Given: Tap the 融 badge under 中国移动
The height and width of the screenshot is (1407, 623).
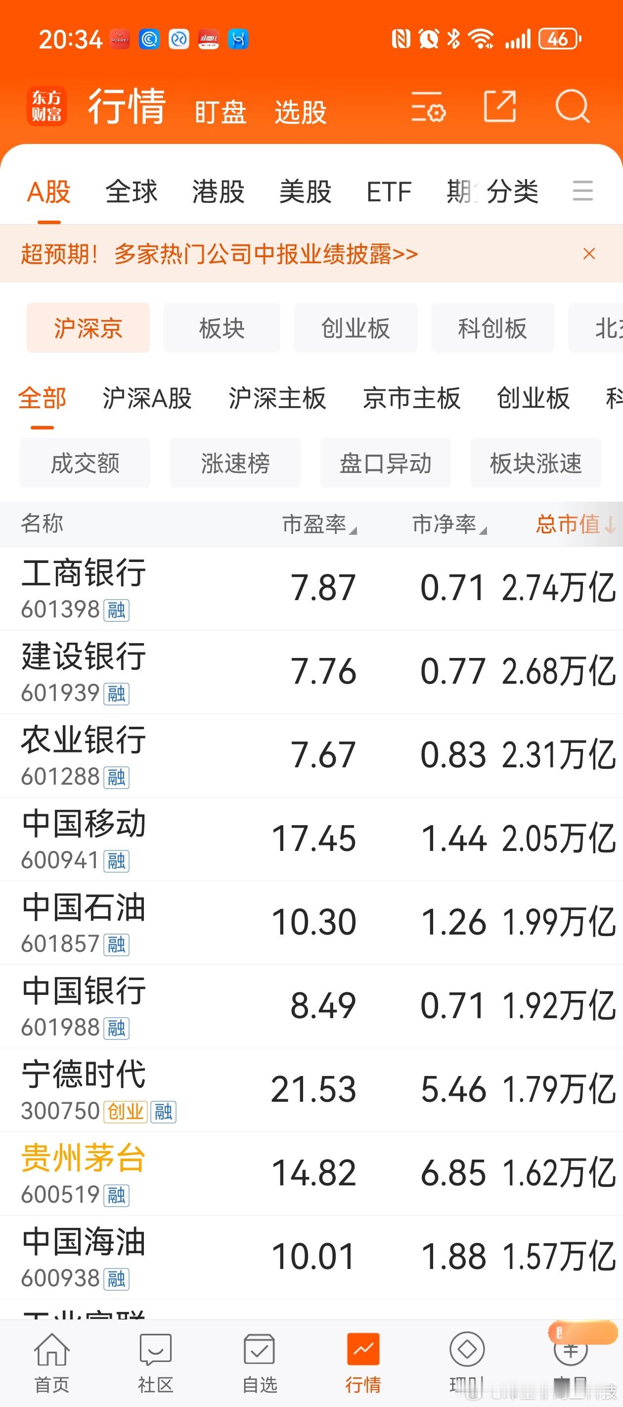Looking at the screenshot, I should (116, 861).
